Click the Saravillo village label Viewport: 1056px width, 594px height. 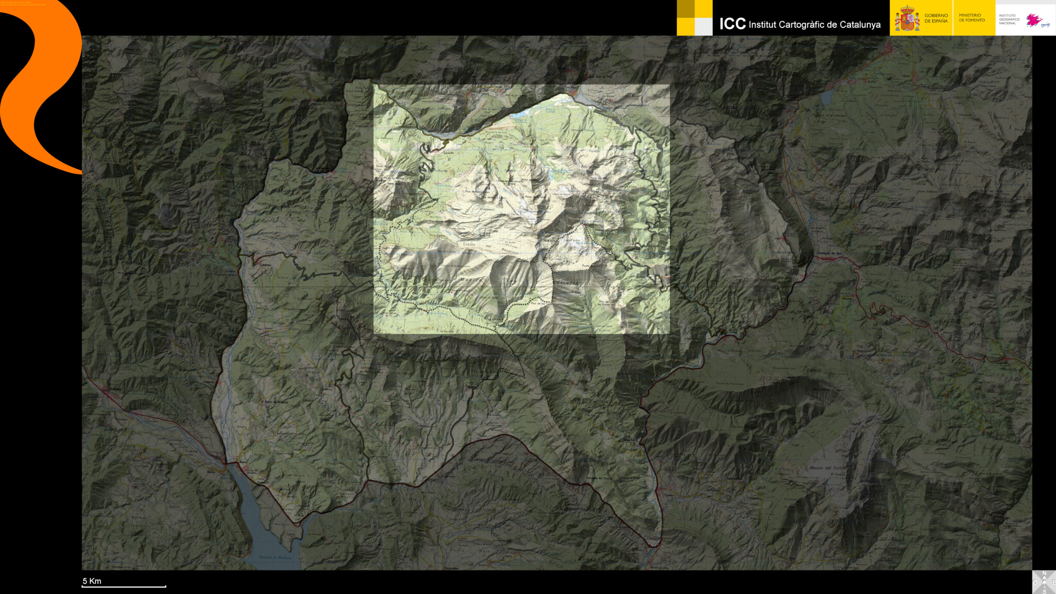448,153
